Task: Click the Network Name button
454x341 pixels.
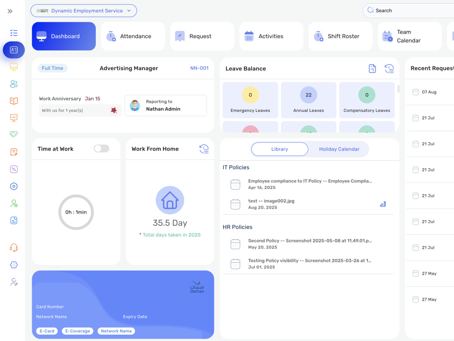Action: (x=116, y=331)
